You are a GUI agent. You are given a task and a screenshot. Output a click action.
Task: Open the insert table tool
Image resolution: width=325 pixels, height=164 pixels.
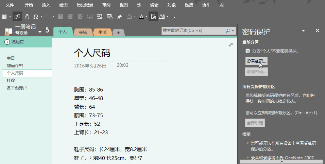[4, 16]
